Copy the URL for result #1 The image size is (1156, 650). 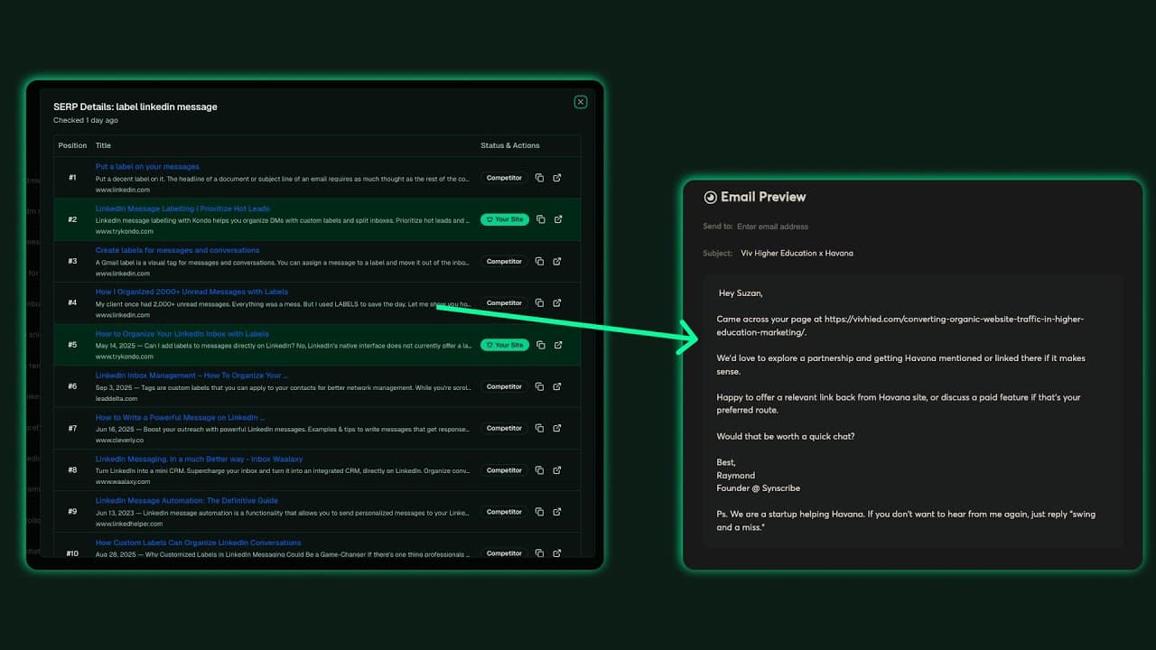point(539,178)
